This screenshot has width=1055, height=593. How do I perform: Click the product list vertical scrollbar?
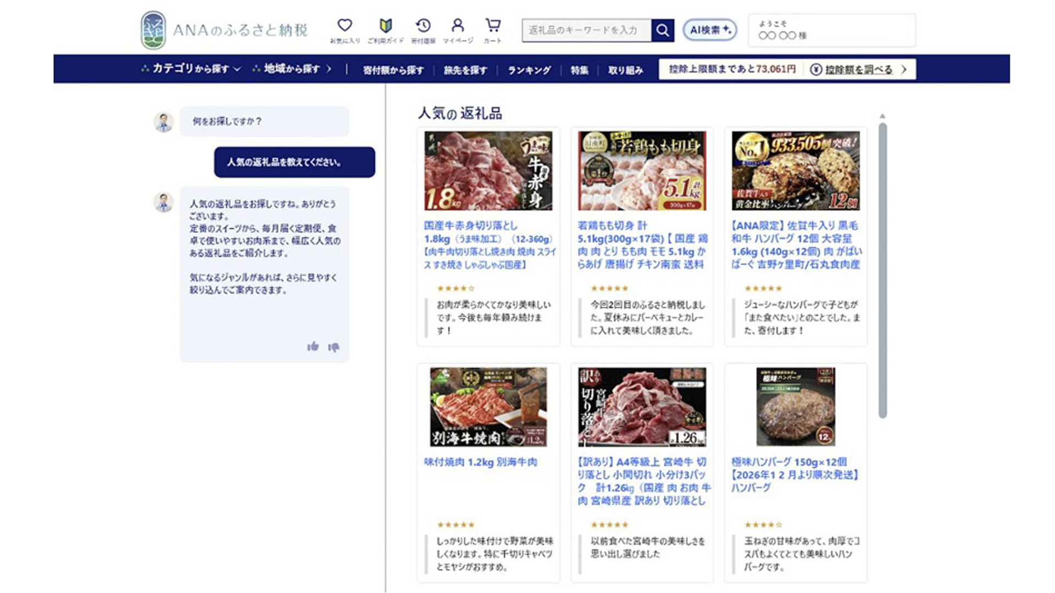pyautogui.click(x=882, y=271)
